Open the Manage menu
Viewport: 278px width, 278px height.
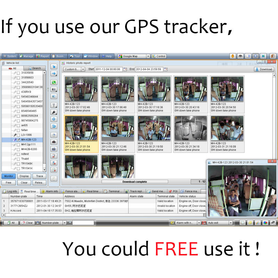click(26, 56)
